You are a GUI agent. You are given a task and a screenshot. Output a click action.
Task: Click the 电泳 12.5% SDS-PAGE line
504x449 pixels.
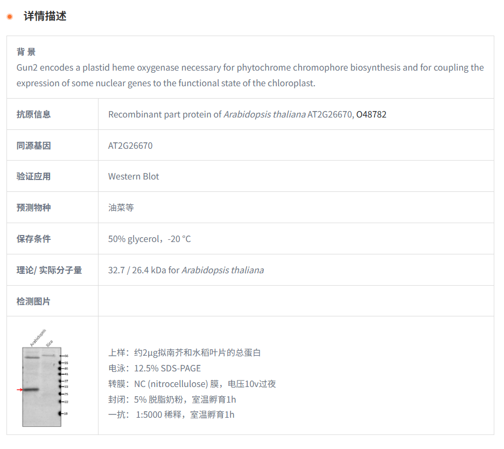click(x=154, y=368)
